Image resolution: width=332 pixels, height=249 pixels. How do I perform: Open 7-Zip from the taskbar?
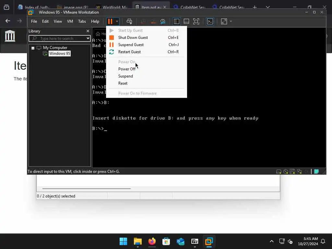click(195, 241)
